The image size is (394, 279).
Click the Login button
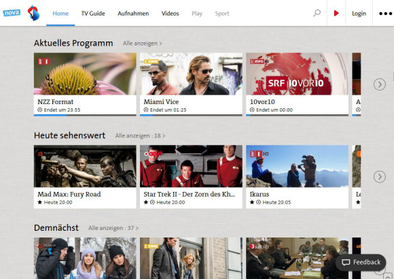(x=359, y=14)
